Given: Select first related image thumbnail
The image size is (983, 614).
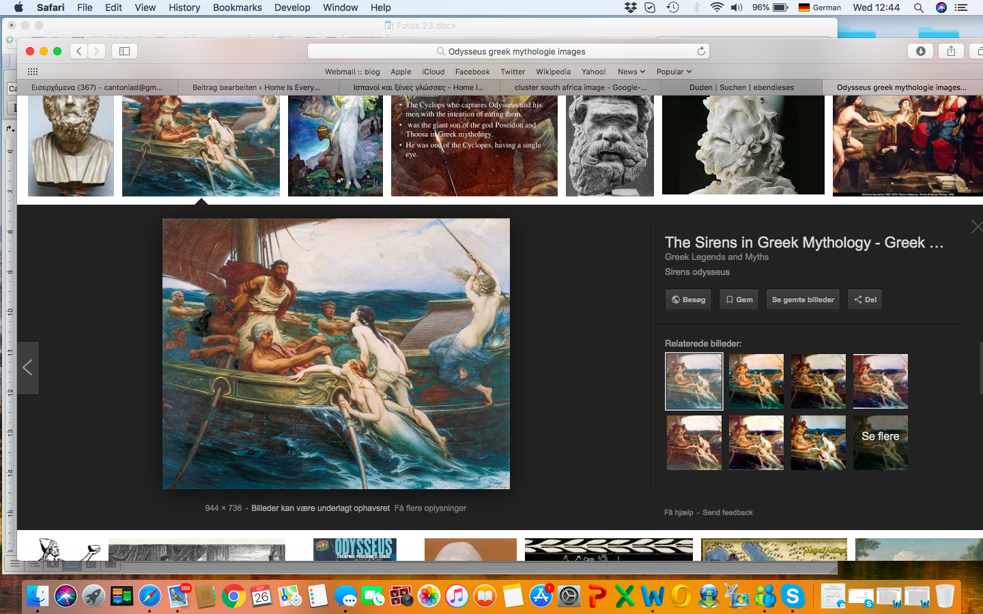Looking at the screenshot, I should (x=694, y=381).
